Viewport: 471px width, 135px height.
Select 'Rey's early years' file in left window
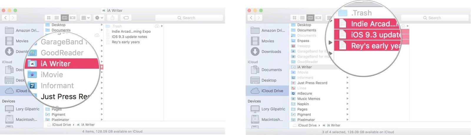click(x=126, y=42)
